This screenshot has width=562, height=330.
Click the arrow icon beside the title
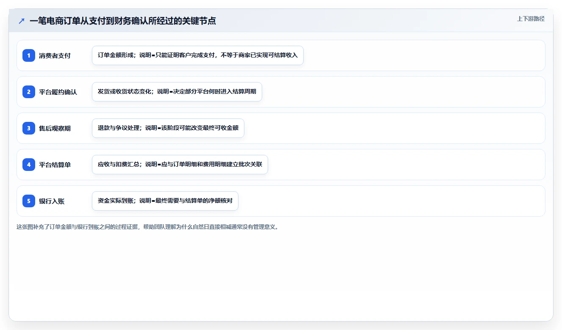22,21
